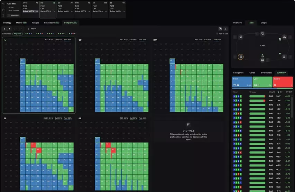
Task: Select the rainbow four-suit suitedness filter
Action: [x=72, y=34]
